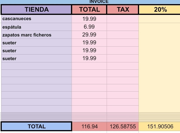The image size is (180, 133).
Task: Select the TOTAL column header
Action: pyautogui.click(x=89, y=10)
